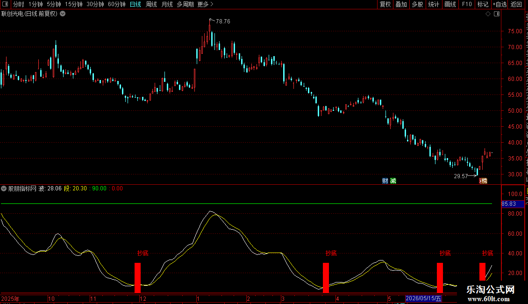
Task: Click the 返回 back button
Action: 516,4
